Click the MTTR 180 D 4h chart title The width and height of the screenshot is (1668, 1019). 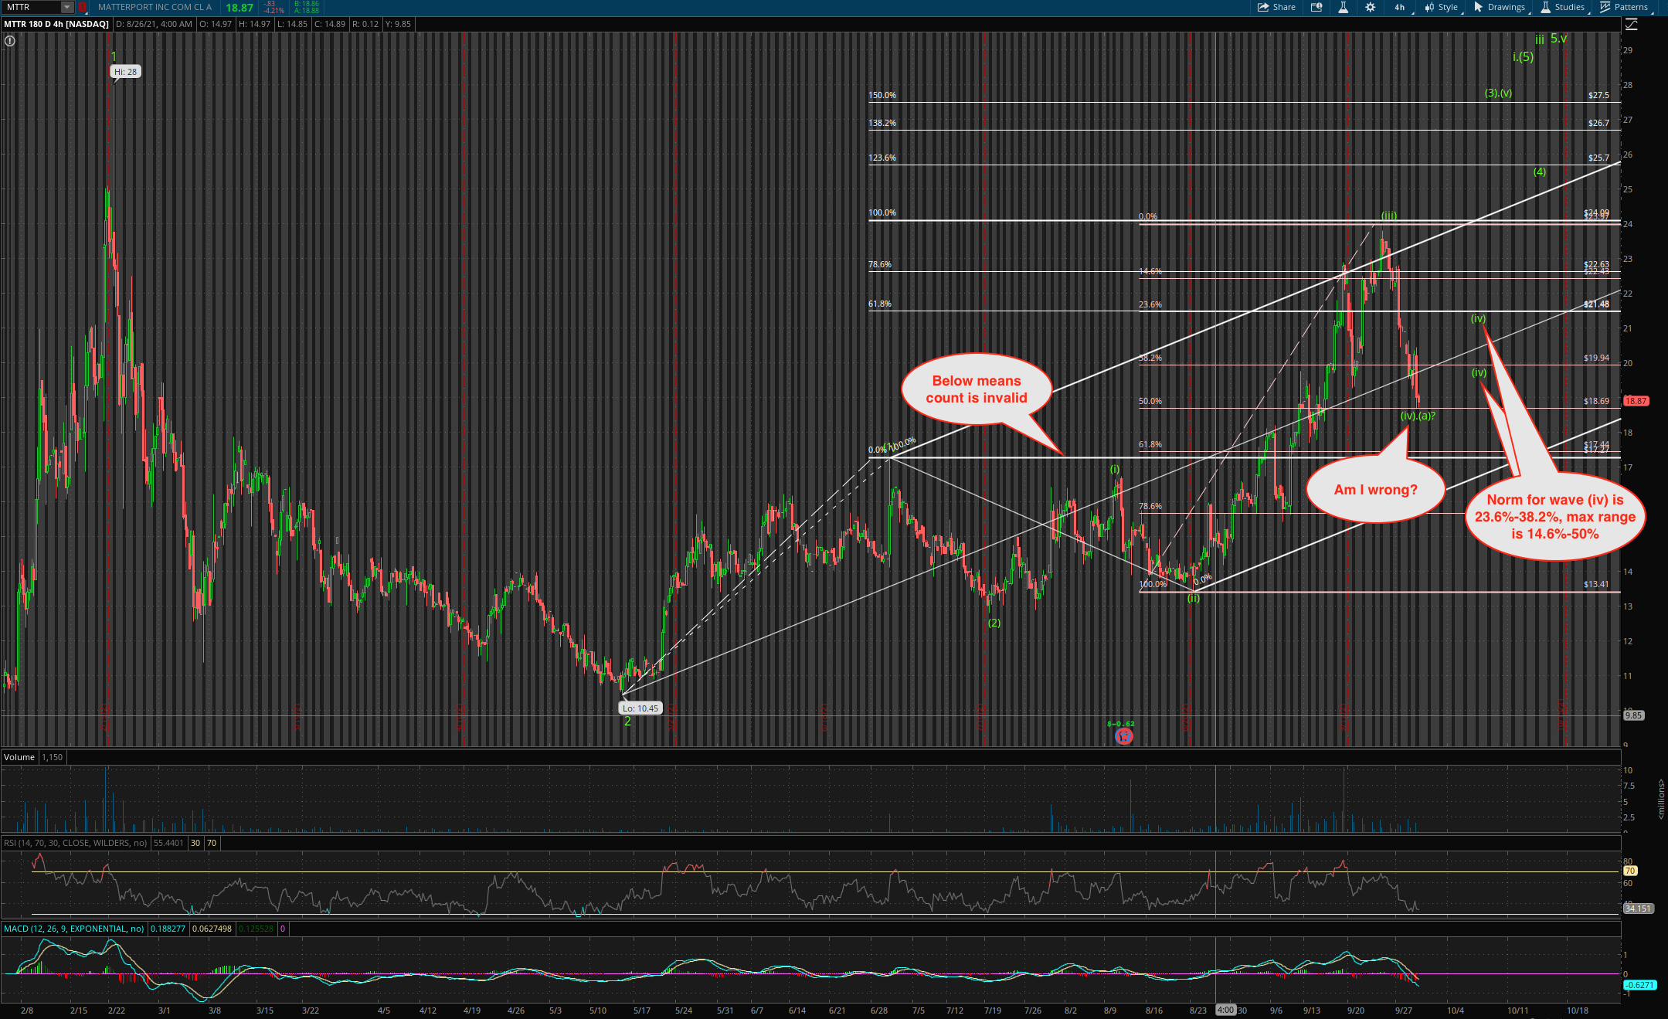(56, 24)
